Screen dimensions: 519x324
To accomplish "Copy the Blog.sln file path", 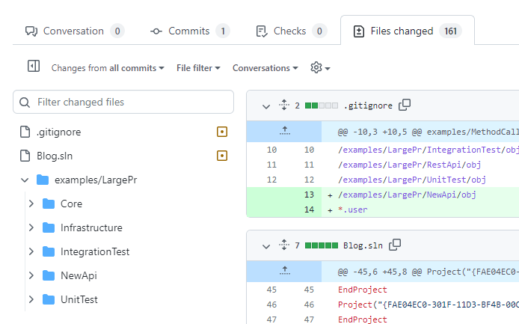I will (x=395, y=245).
